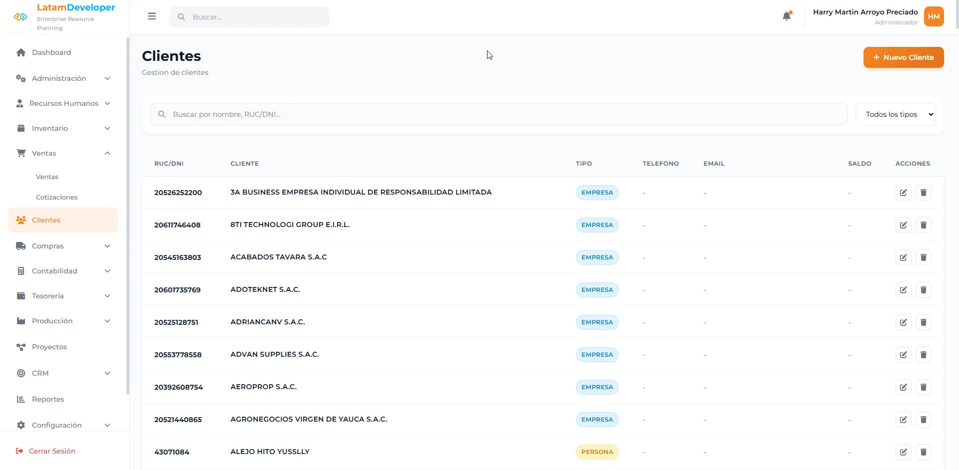Screen dimensions: 959x470
Task: Click the PERSONA badge for ALEJO HITO YUSSLLY
Action: coord(597,452)
